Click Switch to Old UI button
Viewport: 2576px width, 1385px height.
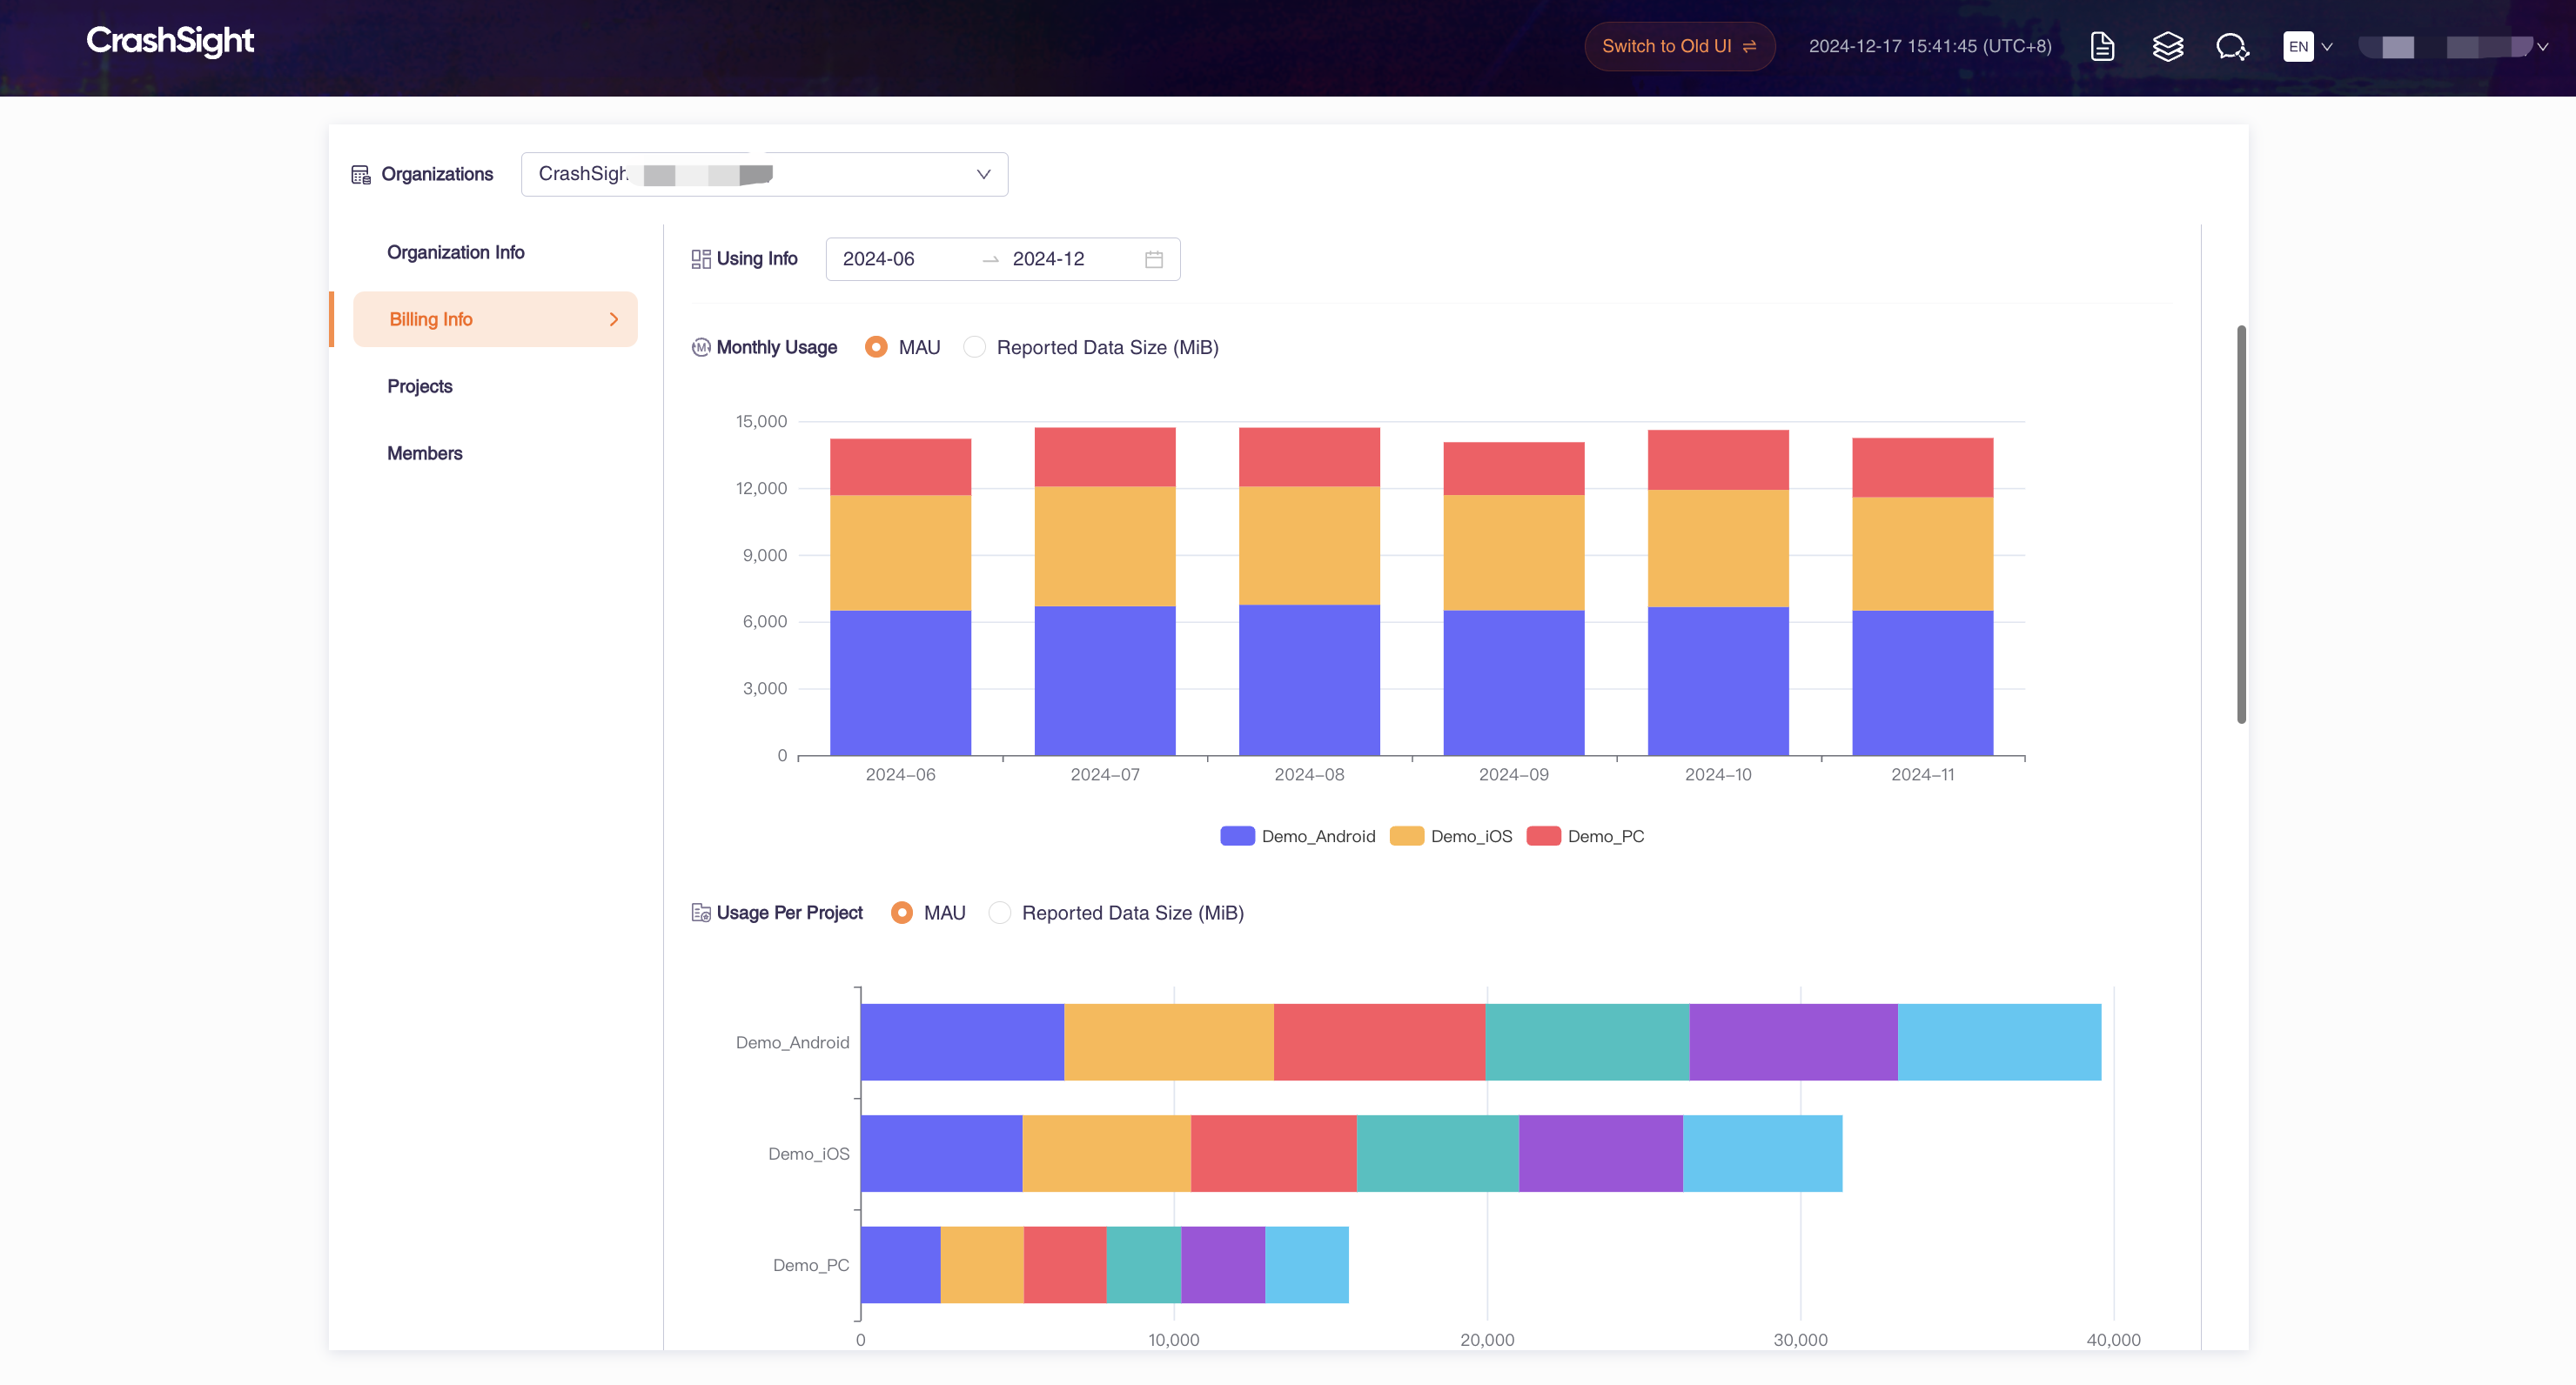tap(1679, 46)
